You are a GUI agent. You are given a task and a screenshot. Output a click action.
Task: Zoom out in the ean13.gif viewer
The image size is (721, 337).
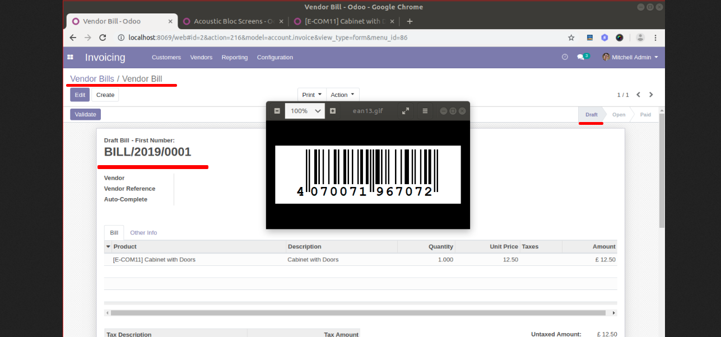(x=277, y=111)
